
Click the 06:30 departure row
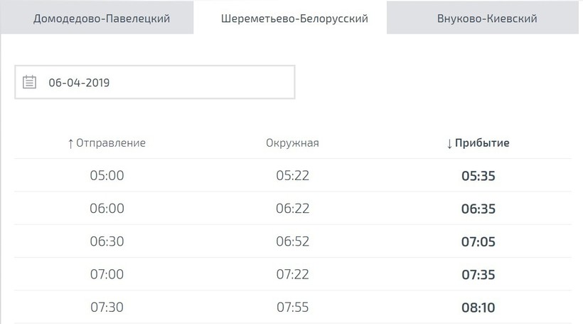point(107,241)
